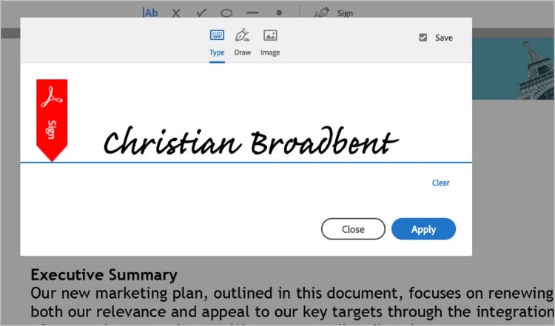Select the checkmark tool in toolbar
This screenshot has width=555, height=326.
pyautogui.click(x=201, y=13)
